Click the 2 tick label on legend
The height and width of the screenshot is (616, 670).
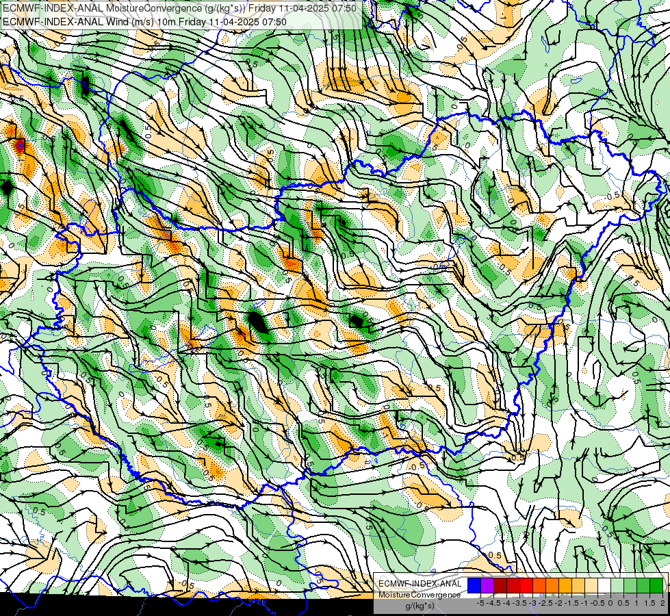click(662, 603)
